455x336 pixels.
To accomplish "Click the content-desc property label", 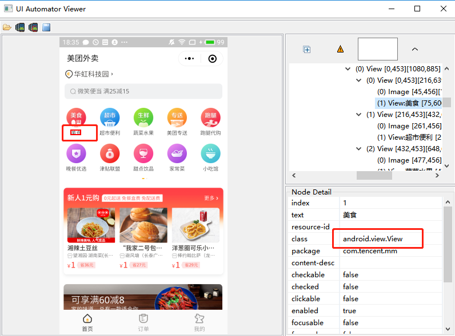I will coord(313,263).
